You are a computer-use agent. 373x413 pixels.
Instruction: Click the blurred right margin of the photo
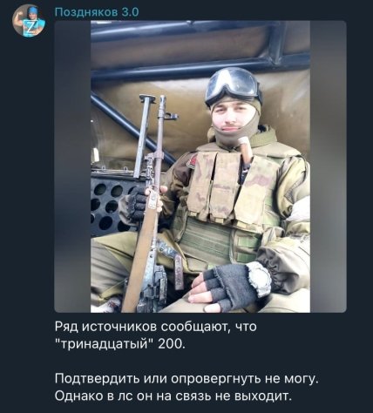[329, 166]
